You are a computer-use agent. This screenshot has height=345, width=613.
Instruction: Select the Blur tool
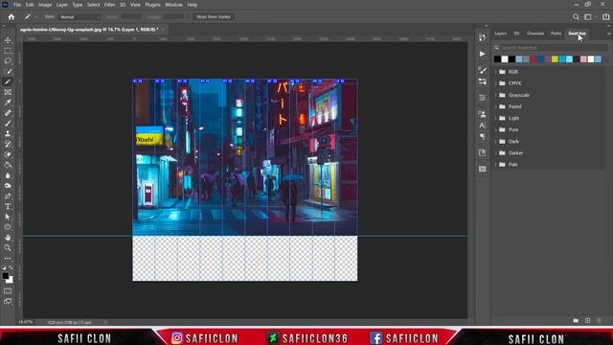(8, 175)
